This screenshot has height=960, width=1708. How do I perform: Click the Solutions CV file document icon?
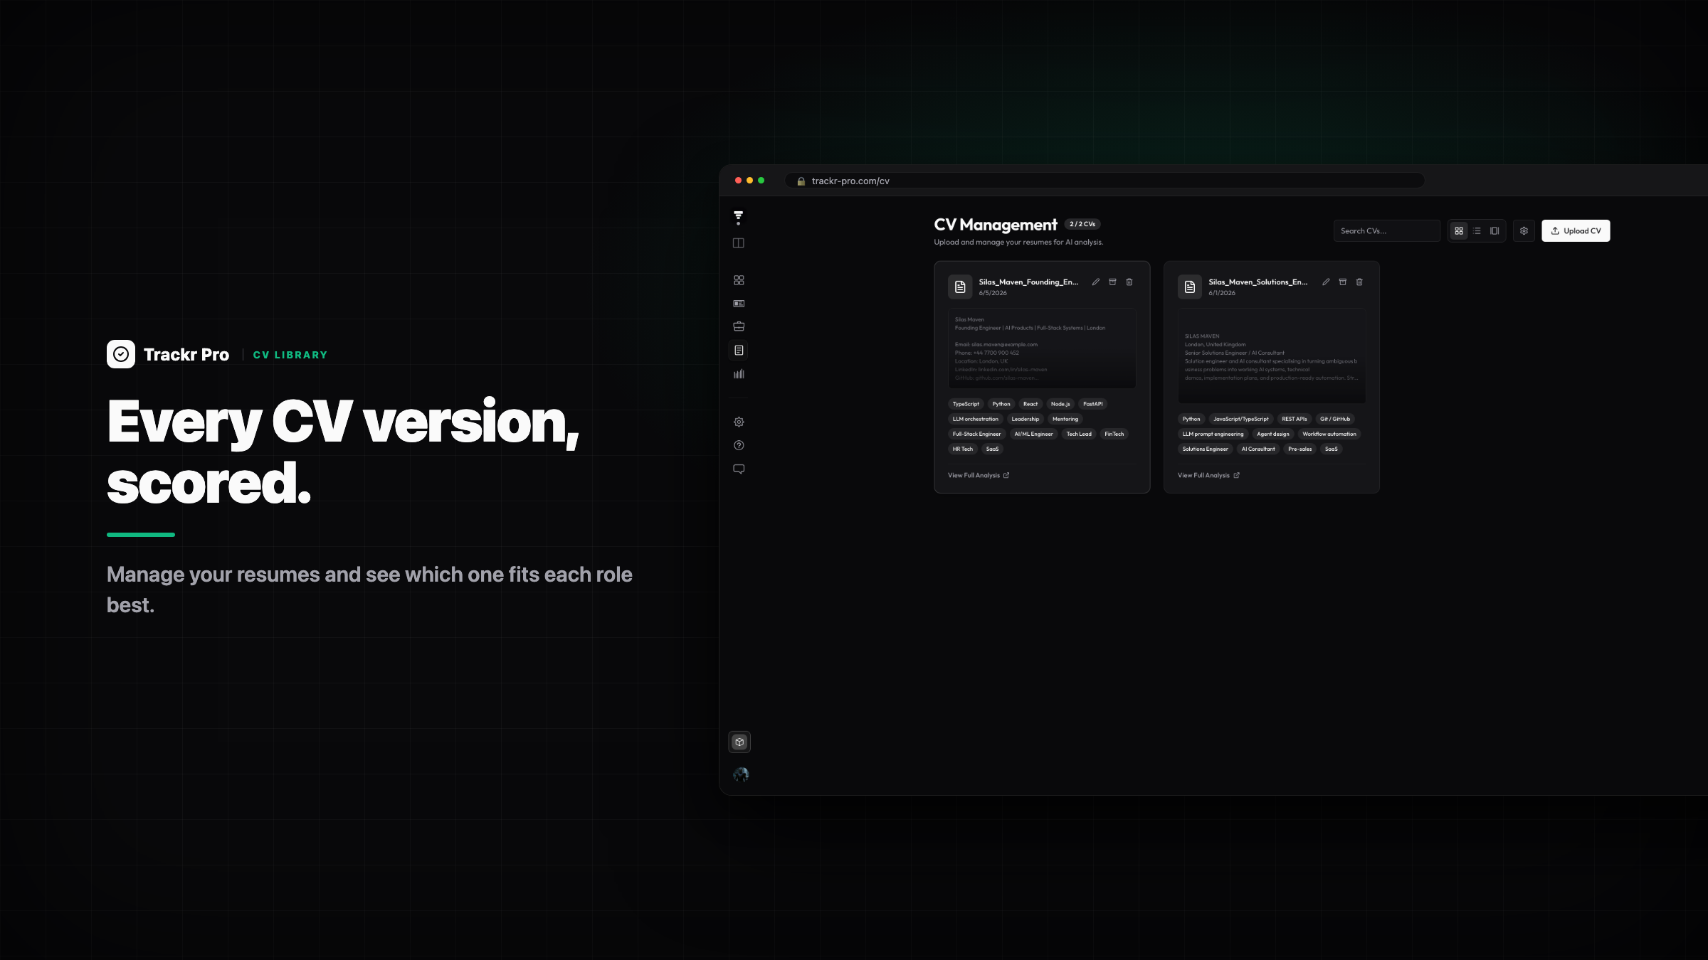coord(1190,287)
